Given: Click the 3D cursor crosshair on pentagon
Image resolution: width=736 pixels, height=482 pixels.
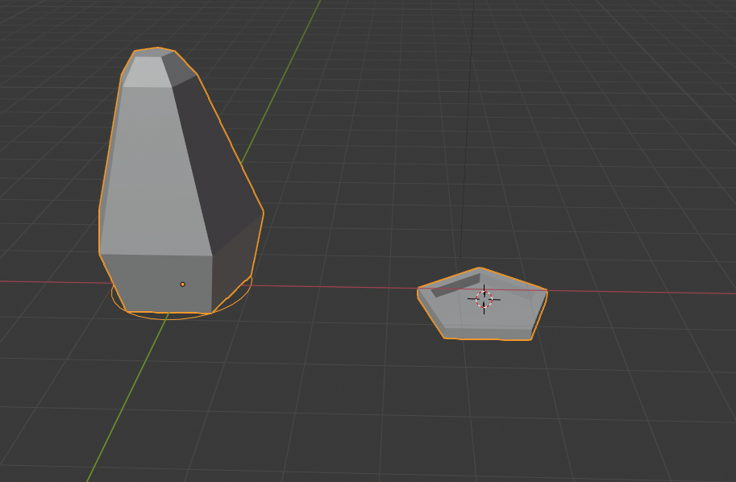Looking at the screenshot, I should (484, 299).
